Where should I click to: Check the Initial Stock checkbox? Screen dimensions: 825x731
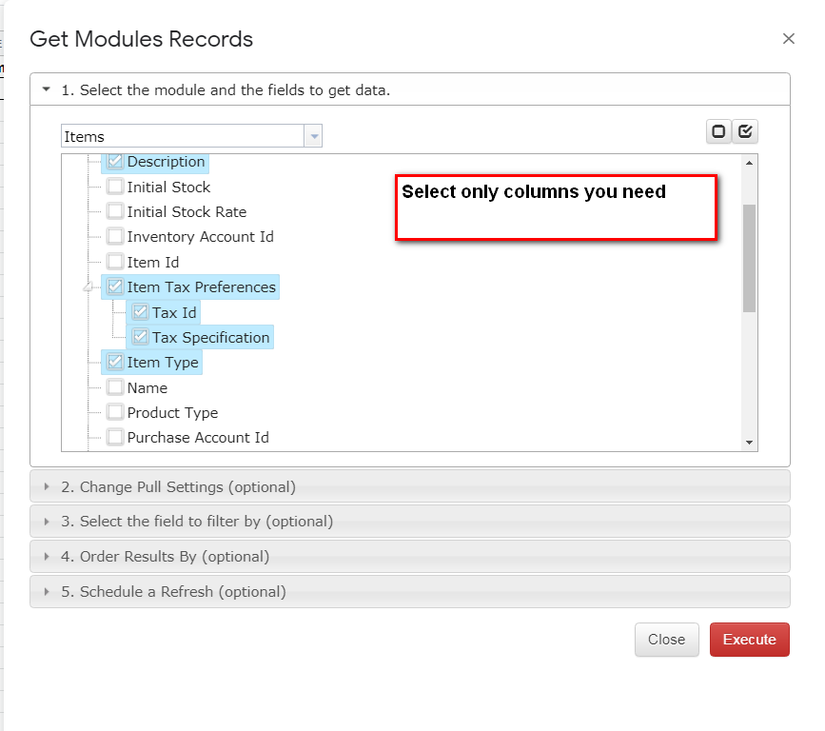pos(115,187)
